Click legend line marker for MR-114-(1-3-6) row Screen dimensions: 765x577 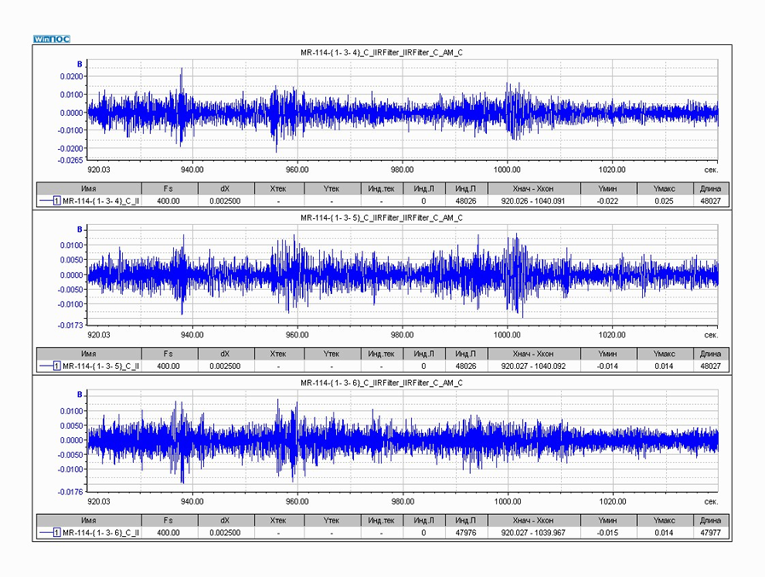46,532
